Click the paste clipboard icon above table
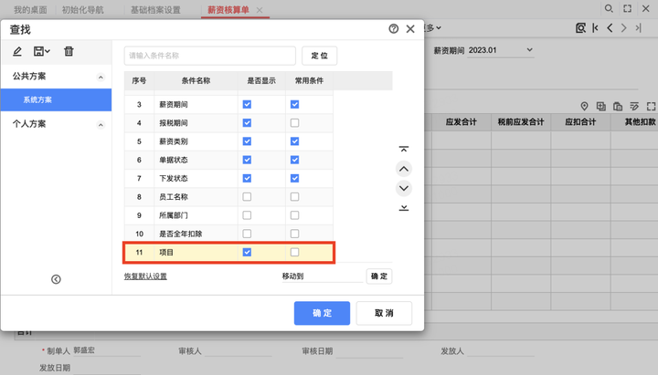This screenshot has width=658, height=375. (x=618, y=107)
